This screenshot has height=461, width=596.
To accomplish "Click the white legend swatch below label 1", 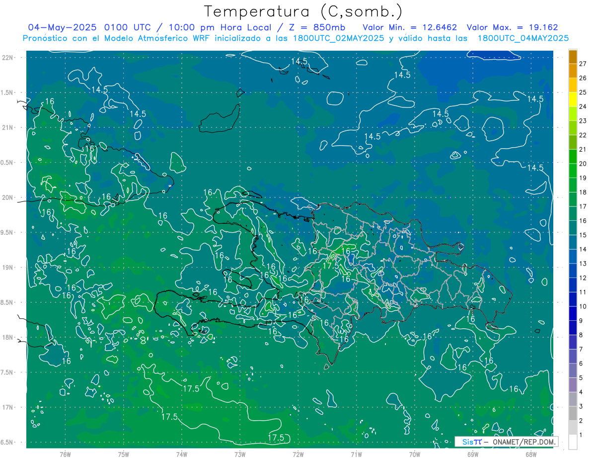I will [x=573, y=442].
